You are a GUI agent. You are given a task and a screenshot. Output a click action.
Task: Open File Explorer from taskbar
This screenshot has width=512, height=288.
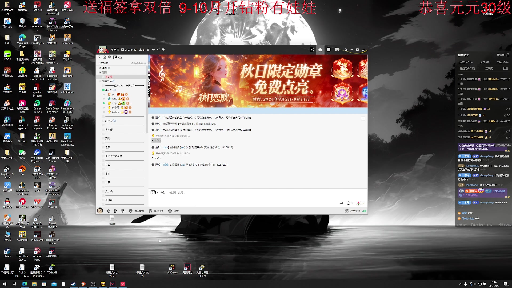click(34, 284)
